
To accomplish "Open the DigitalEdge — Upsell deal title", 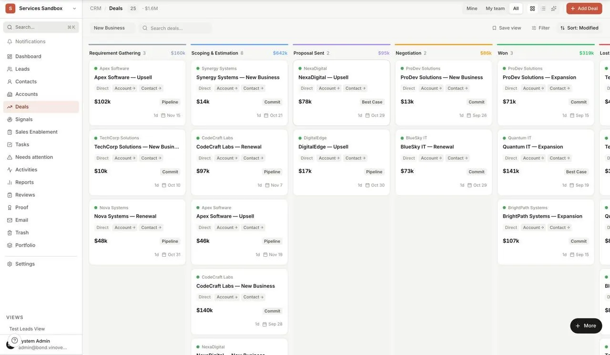I will pos(323,147).
